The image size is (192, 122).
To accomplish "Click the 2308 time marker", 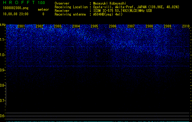I will point(149,26).
